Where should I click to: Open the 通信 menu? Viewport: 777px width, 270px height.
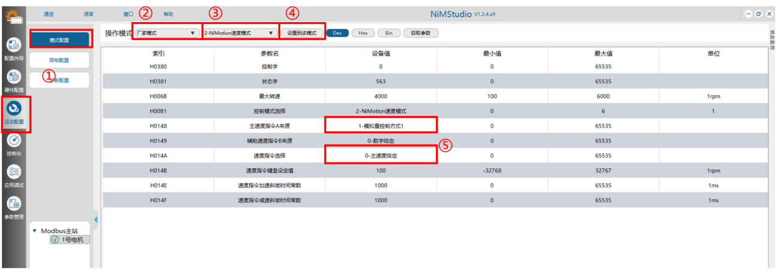(x=49, y=13)
